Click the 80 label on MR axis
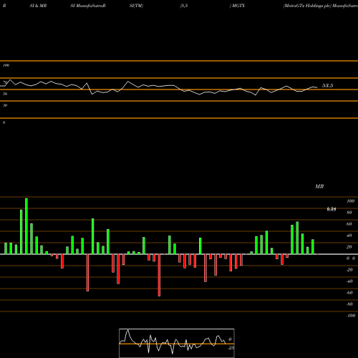Viewport: 358px width, 358px height. tap(349, 213)
